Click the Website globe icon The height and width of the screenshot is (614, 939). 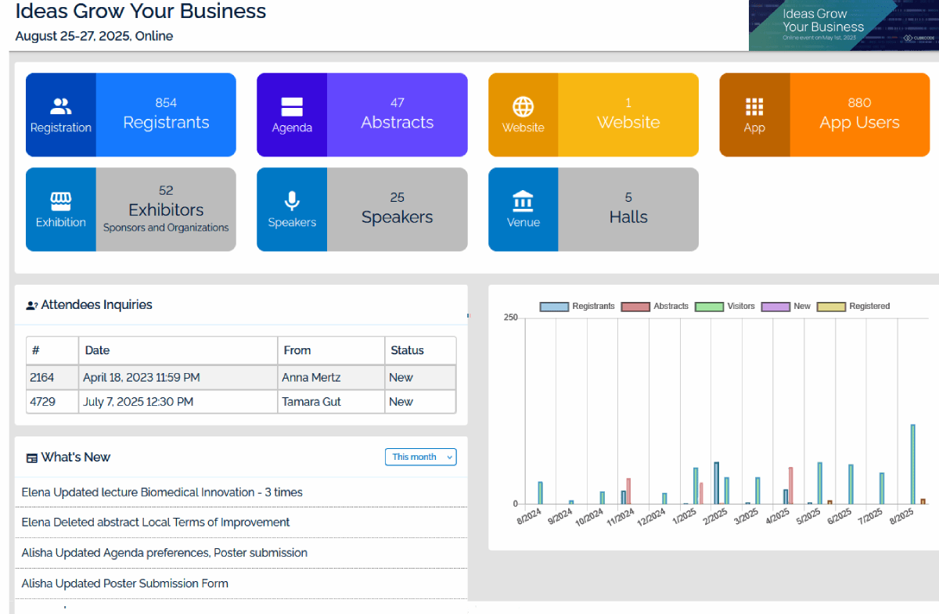click(523, 107)
